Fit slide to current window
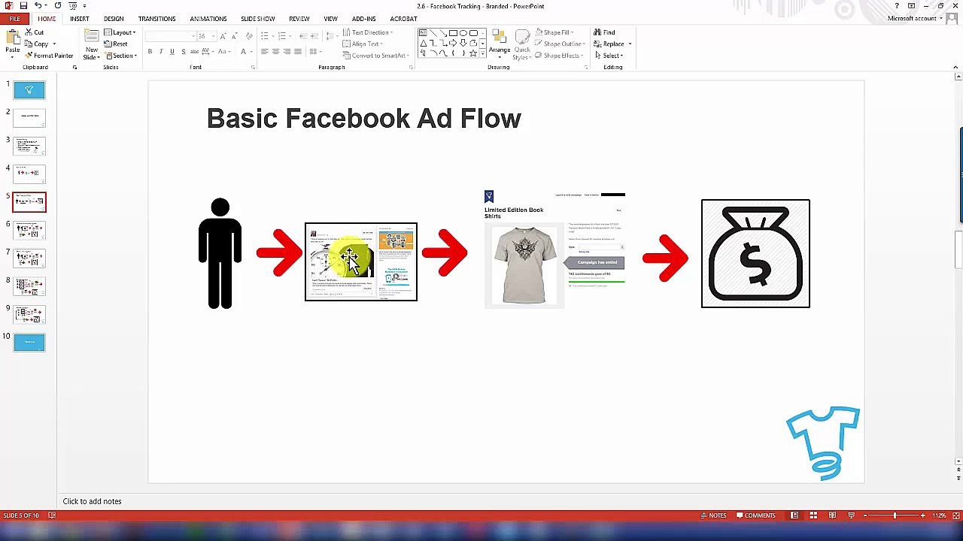Viewport: 963px width, 541px height. click(x=955, y=515)
